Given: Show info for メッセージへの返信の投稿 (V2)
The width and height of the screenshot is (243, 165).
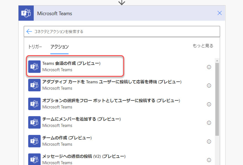Looking at the screenshot, I should coord(209,160).
